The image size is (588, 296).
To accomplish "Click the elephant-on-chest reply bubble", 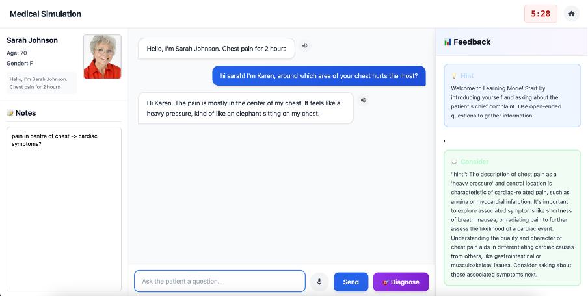I will tap(246, 108).
